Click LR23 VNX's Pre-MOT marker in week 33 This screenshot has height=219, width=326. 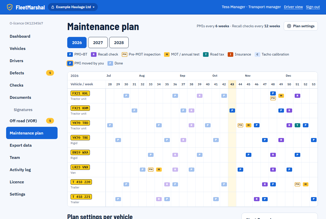(151, 170)
